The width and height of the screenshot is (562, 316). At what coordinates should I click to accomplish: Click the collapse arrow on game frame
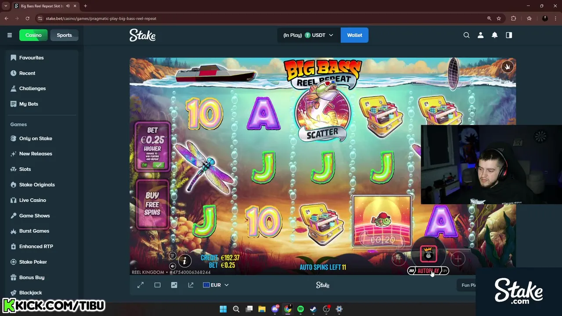508,67
